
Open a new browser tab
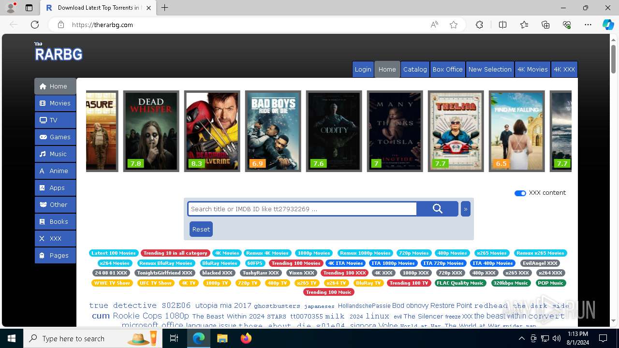point(164,8)
